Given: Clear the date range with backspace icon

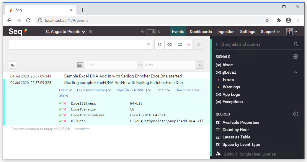Looking at the screenshot, I should click(x=200, y=65).
